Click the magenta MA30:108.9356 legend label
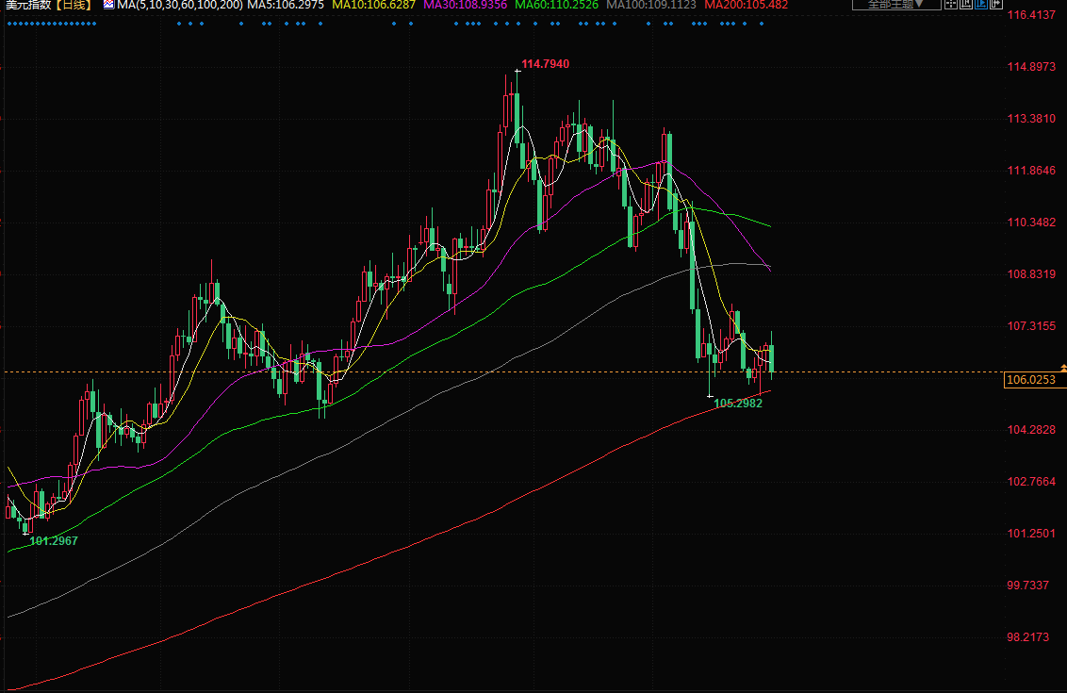 pyautogui.click(x=466, y=5)
